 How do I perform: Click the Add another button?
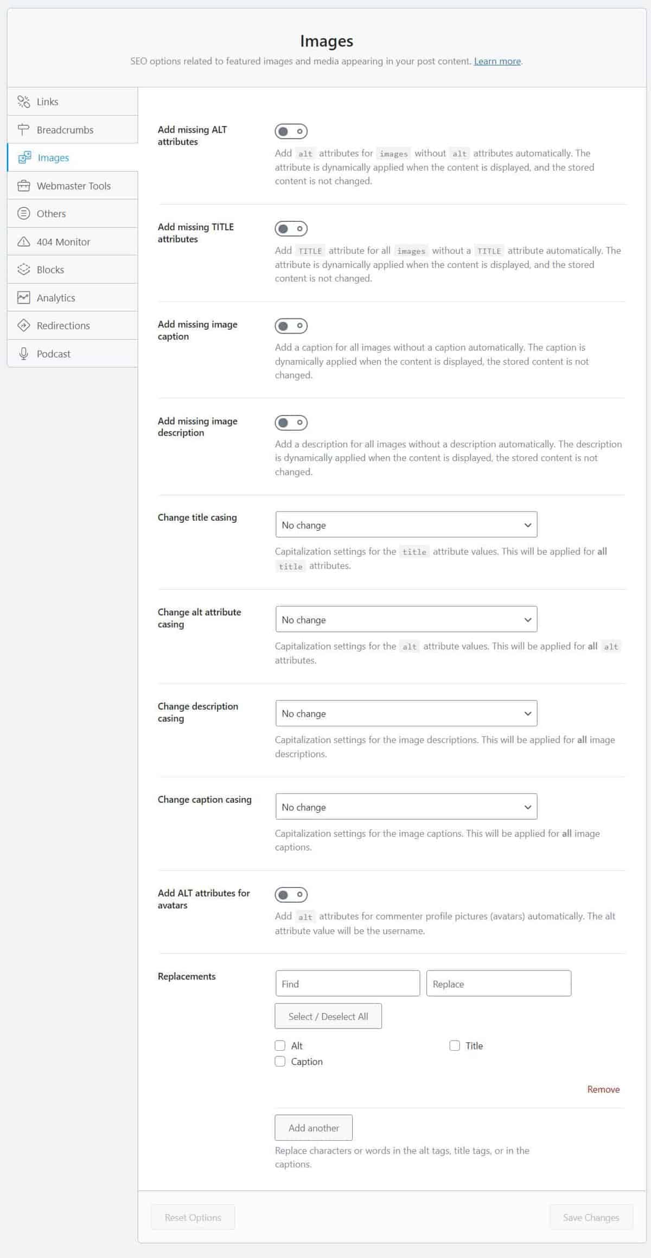(x=313, y=1128)
